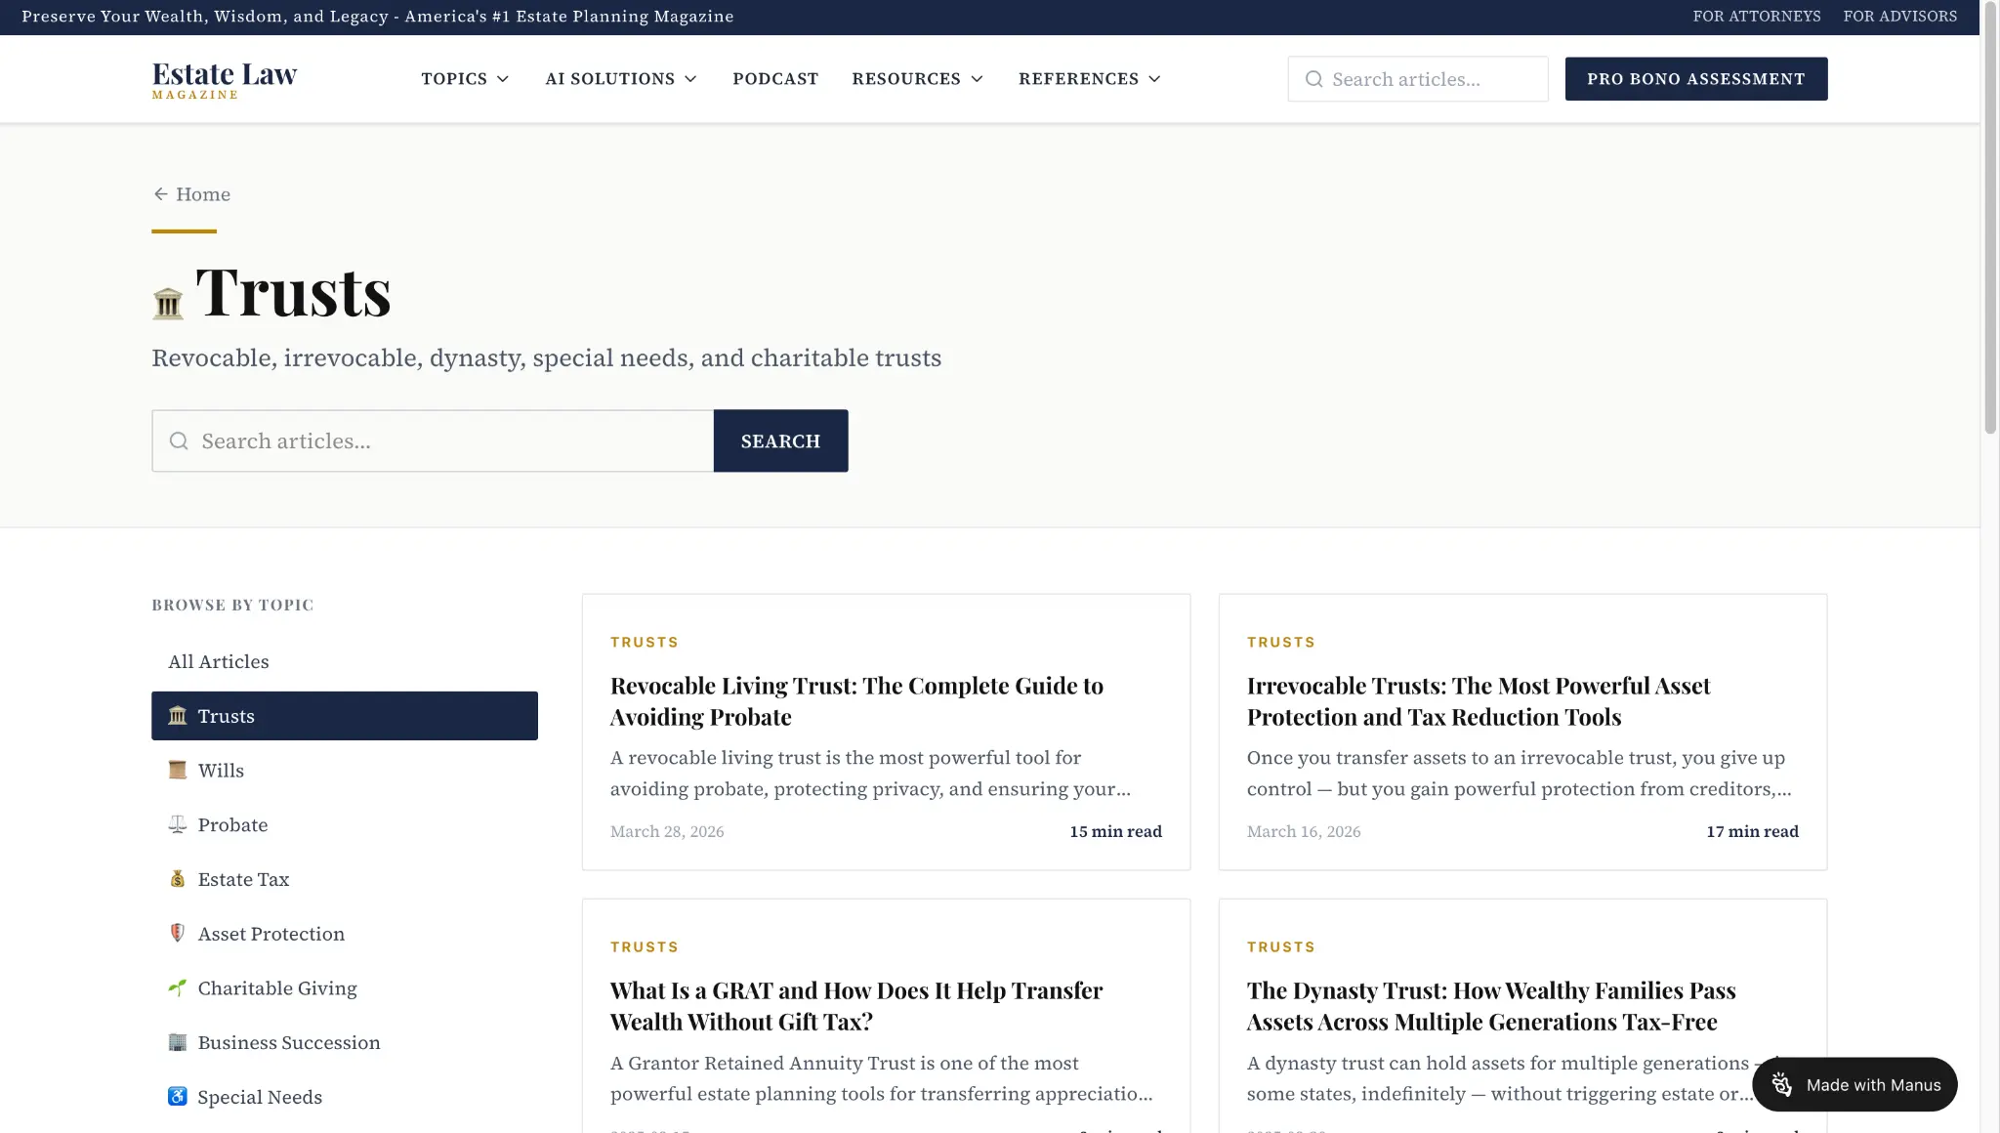This screenshot has height=1133, width=2000.
Task: Click the Charitable Giving seedling icon
Action: click(177, 988)
